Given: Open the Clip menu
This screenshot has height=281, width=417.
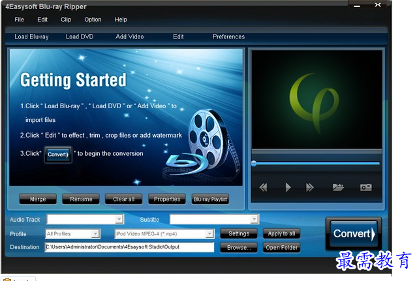Looking at the screenshot, I should tap(66, 20).
